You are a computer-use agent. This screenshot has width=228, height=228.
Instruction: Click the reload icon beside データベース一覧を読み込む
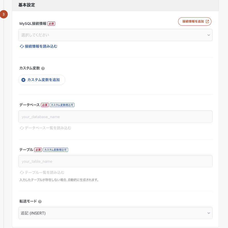pos(22,128)
